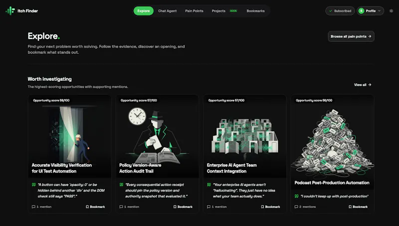Image resolution: width=399 pixels, height=226 pixels.
Task: Click the Itch Finder brand name text
Action: (x=27, y=11)
